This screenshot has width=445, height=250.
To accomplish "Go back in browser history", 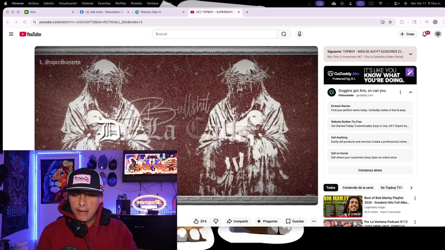I will pos(8,22).
